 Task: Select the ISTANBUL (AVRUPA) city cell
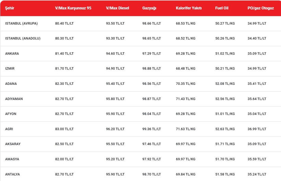pyautogui.click(x=21, y=23)
